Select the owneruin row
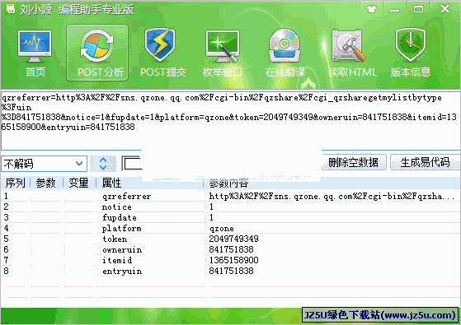The width and height of the screenshot is (461, 325). [x=230, y=249]
